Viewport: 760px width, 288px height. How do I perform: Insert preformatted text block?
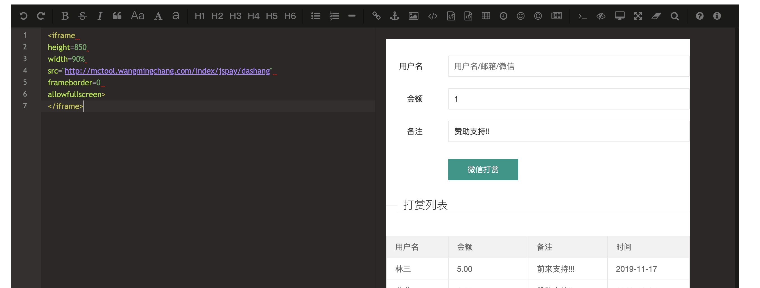pyautogui.click(x=451, y=16)
